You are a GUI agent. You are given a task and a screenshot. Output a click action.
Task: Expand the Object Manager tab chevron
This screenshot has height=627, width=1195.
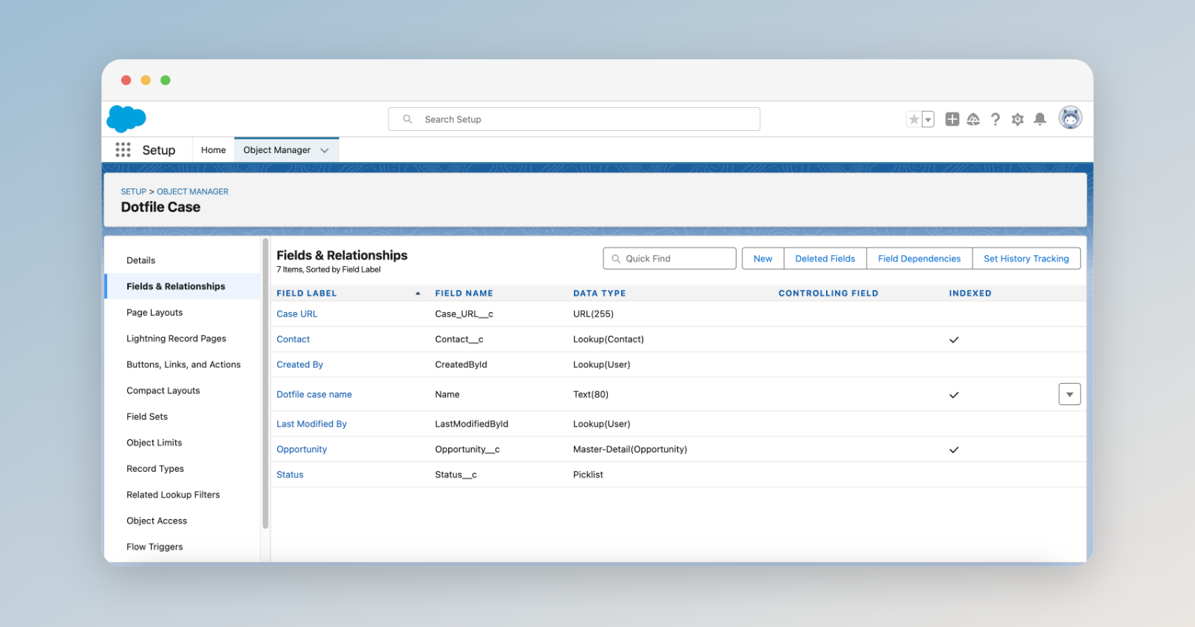click(325, 150)
